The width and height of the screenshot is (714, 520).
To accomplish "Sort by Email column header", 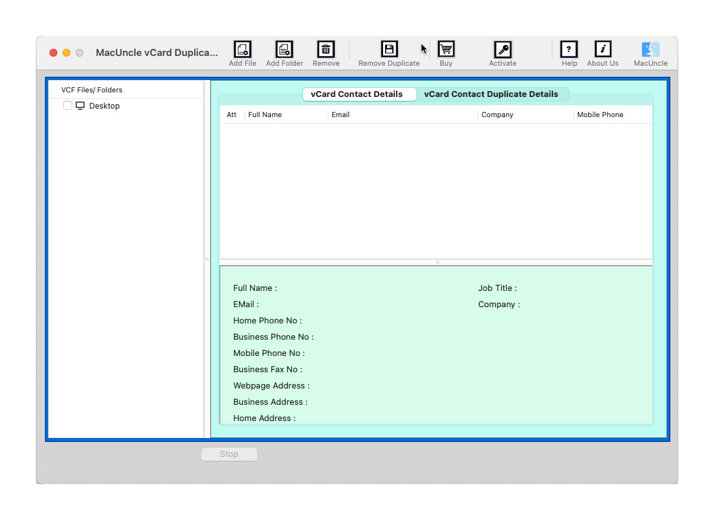I will [341, 115].
